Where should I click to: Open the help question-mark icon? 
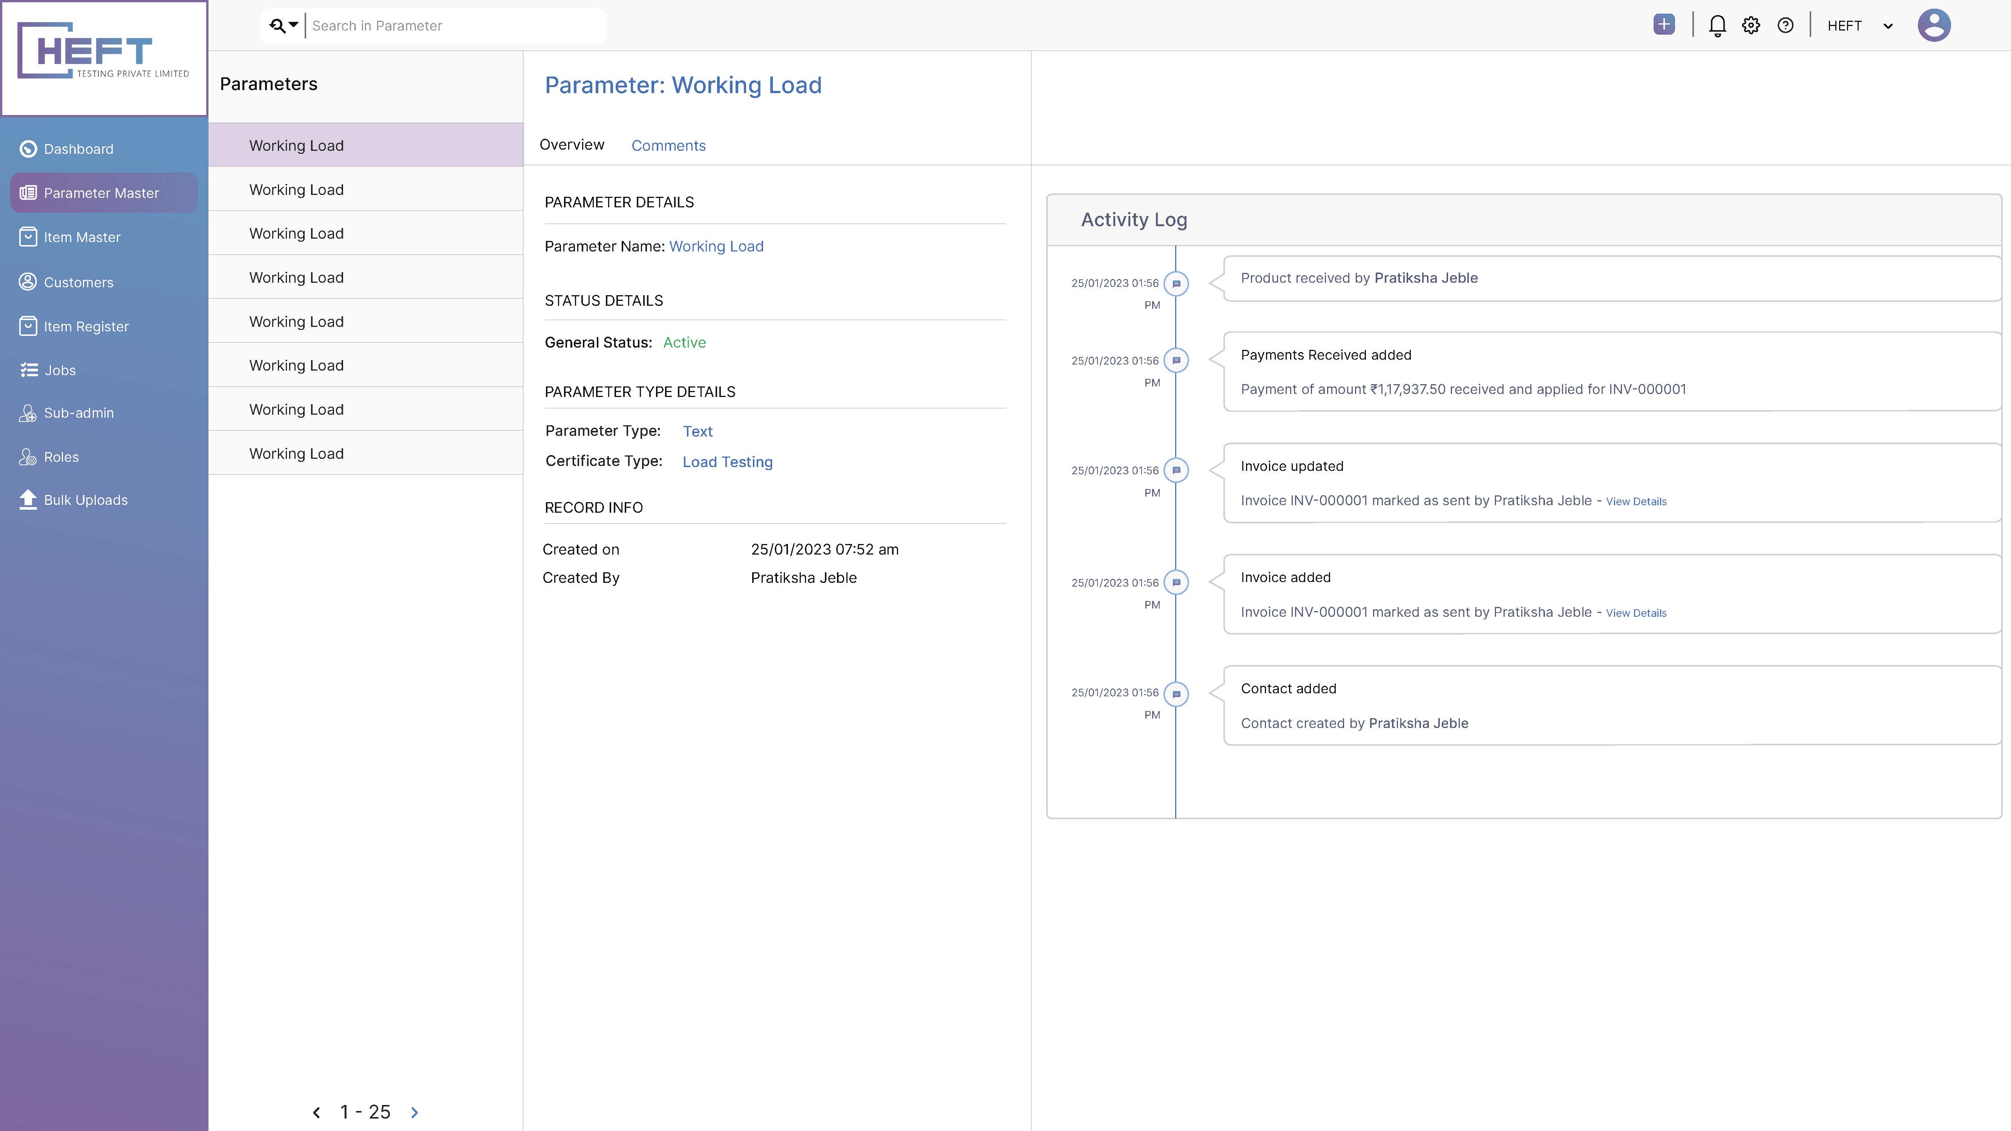tap(1786, 26)
